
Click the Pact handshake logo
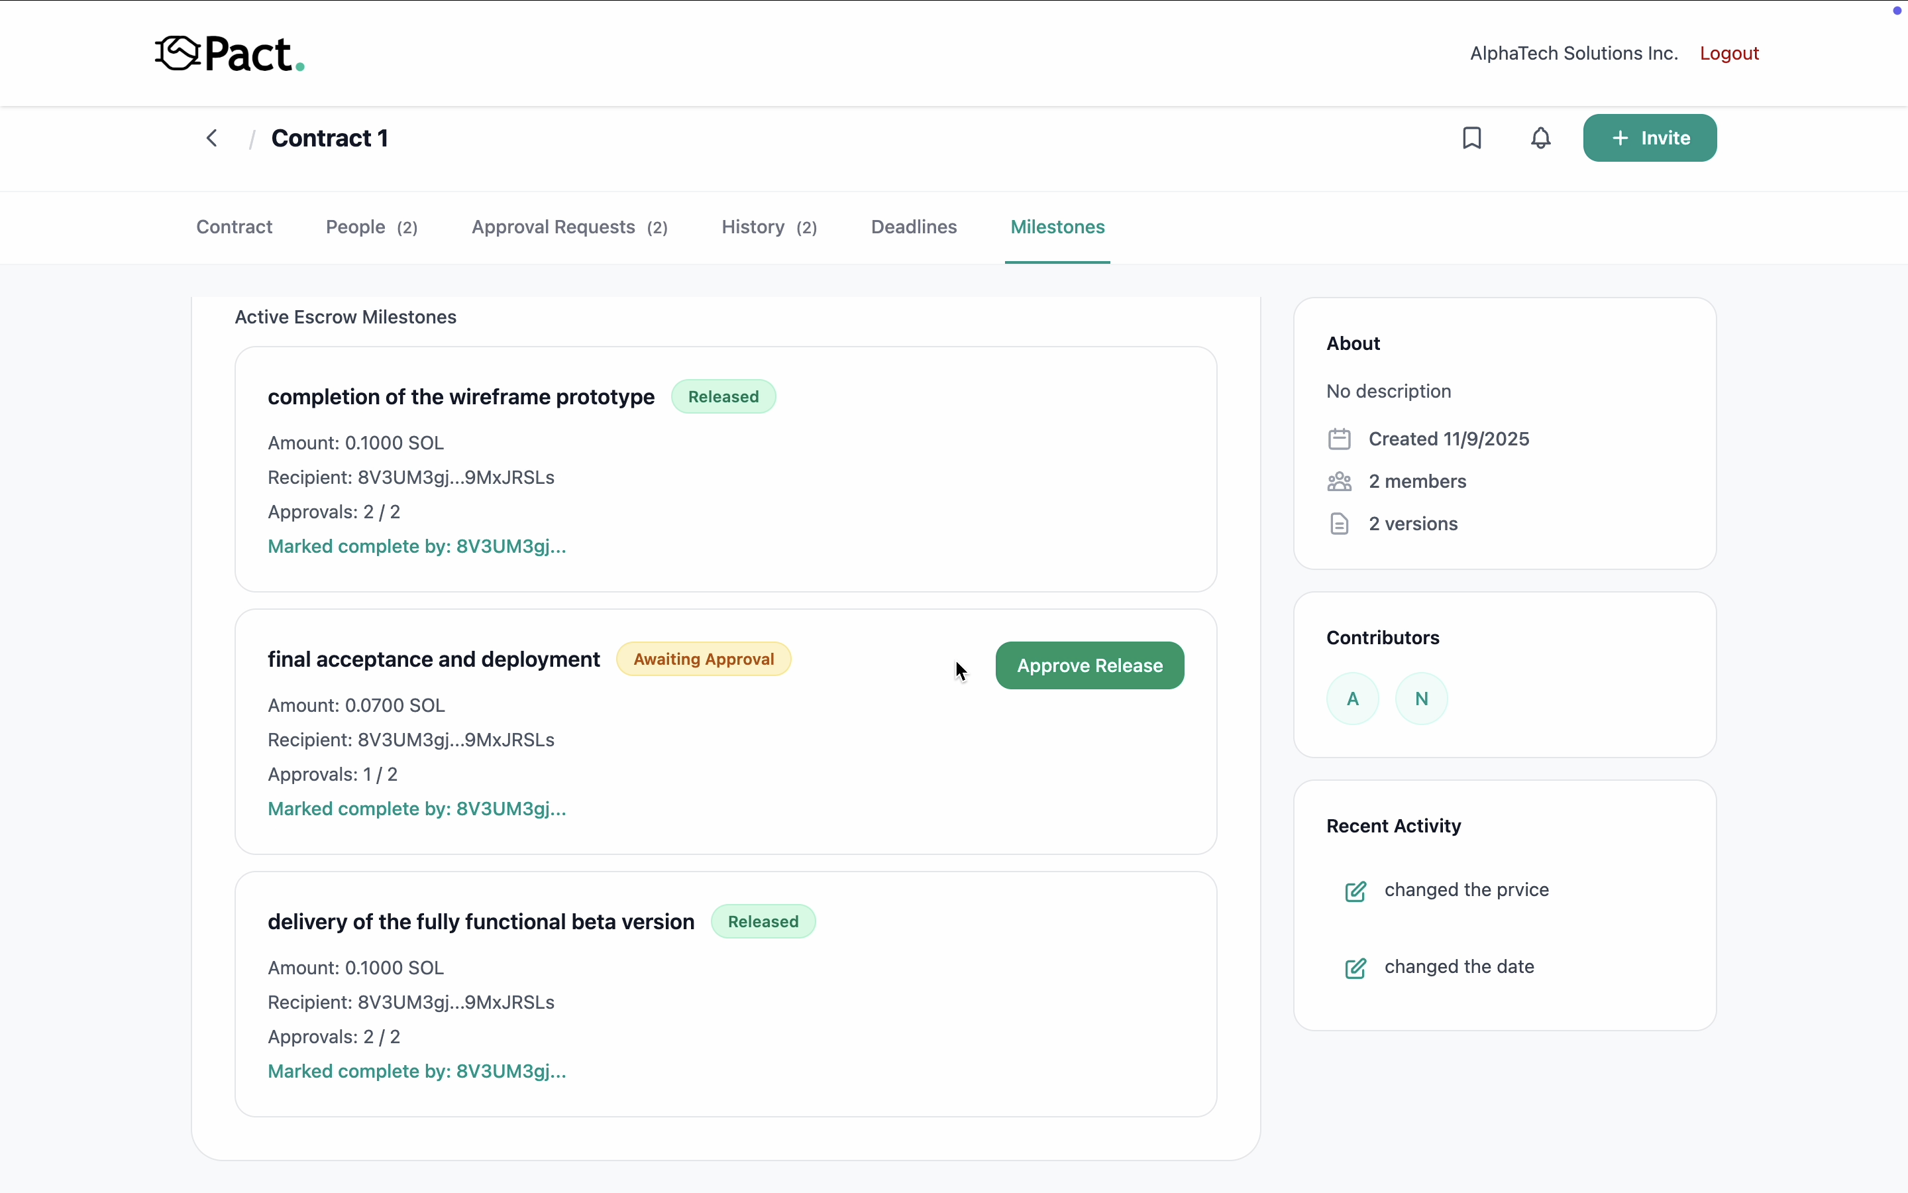178,54
